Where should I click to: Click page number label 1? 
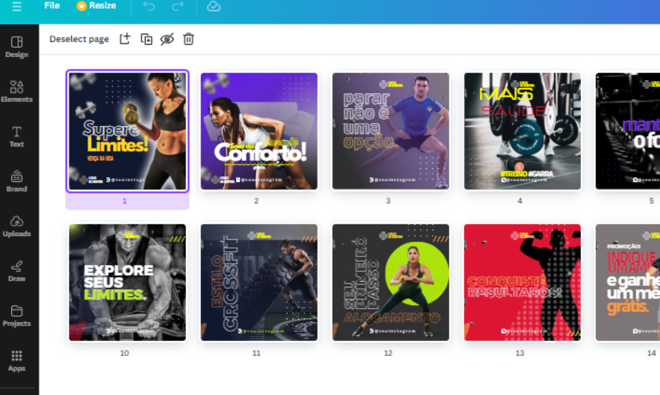coord(125,201)
